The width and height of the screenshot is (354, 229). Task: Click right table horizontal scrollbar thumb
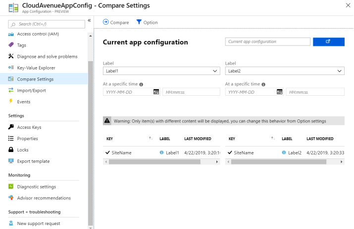(279, 162)
